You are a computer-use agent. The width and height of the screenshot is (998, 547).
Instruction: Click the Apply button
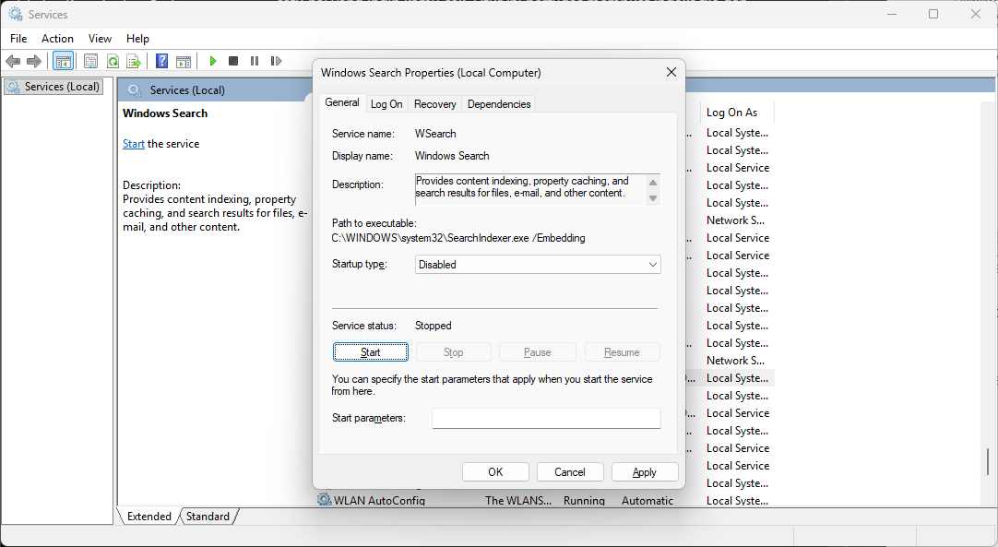pyautogui.click(x=644, y=472)
